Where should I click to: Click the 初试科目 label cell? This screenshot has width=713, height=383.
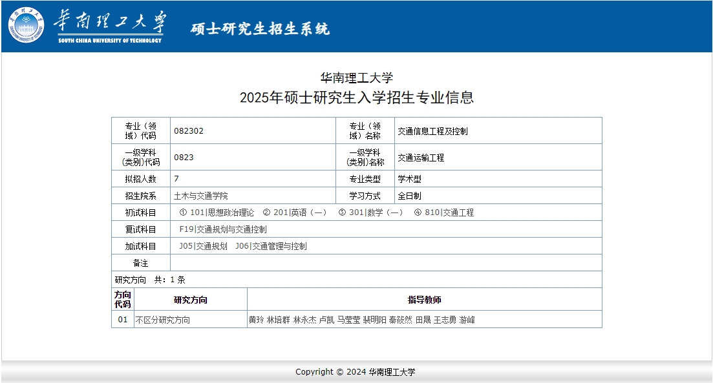point(141,212)
